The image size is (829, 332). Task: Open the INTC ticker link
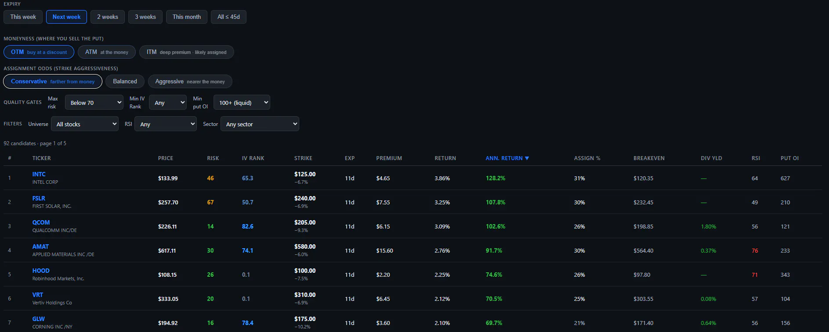coord(39,174)
